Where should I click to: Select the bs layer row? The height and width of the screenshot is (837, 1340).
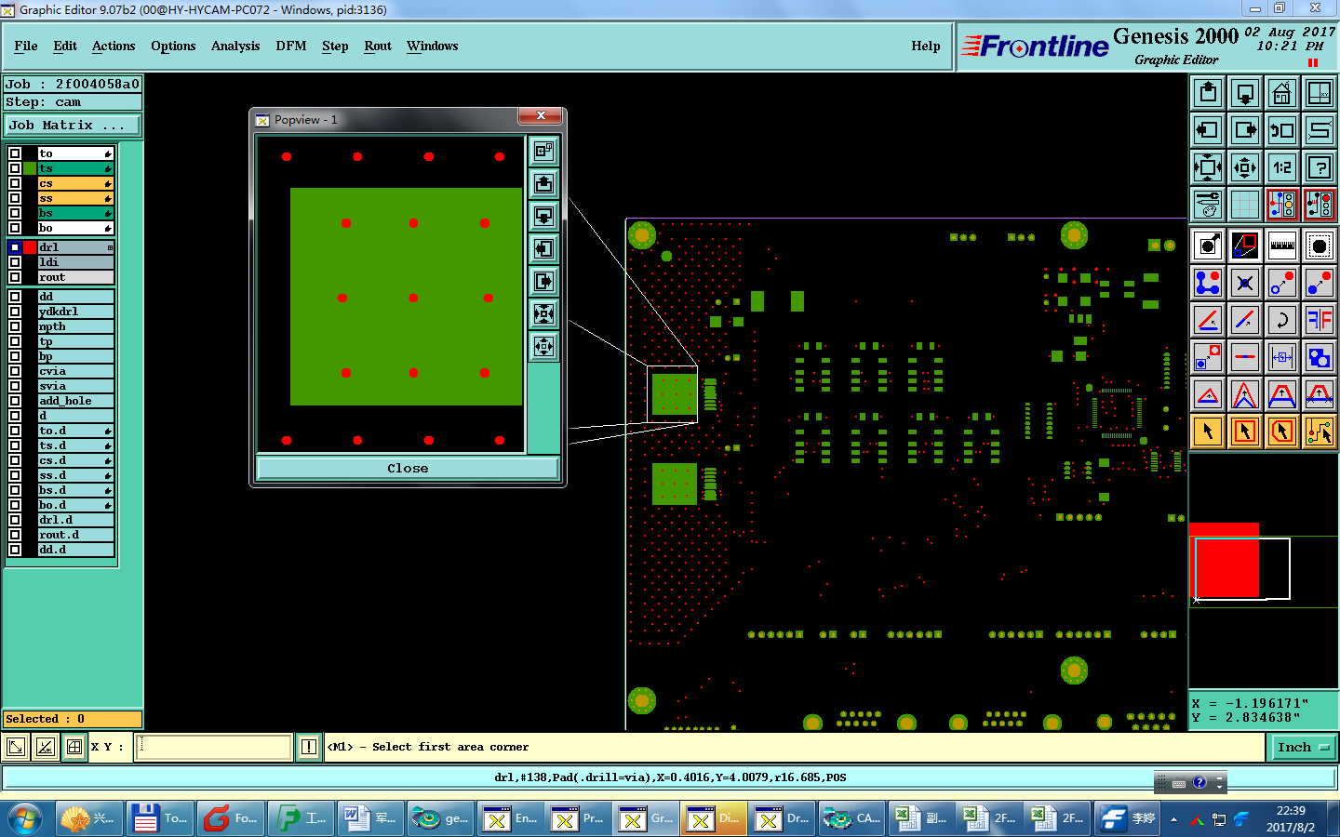pos(75,213)
